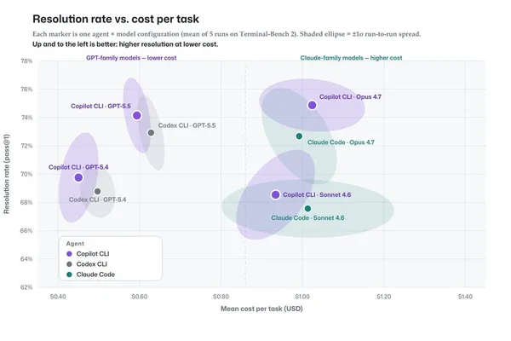Select the Claude Code Sonnet 4.6 teal marker
Screen dimensions: 511x341
(x=307, y=209)
